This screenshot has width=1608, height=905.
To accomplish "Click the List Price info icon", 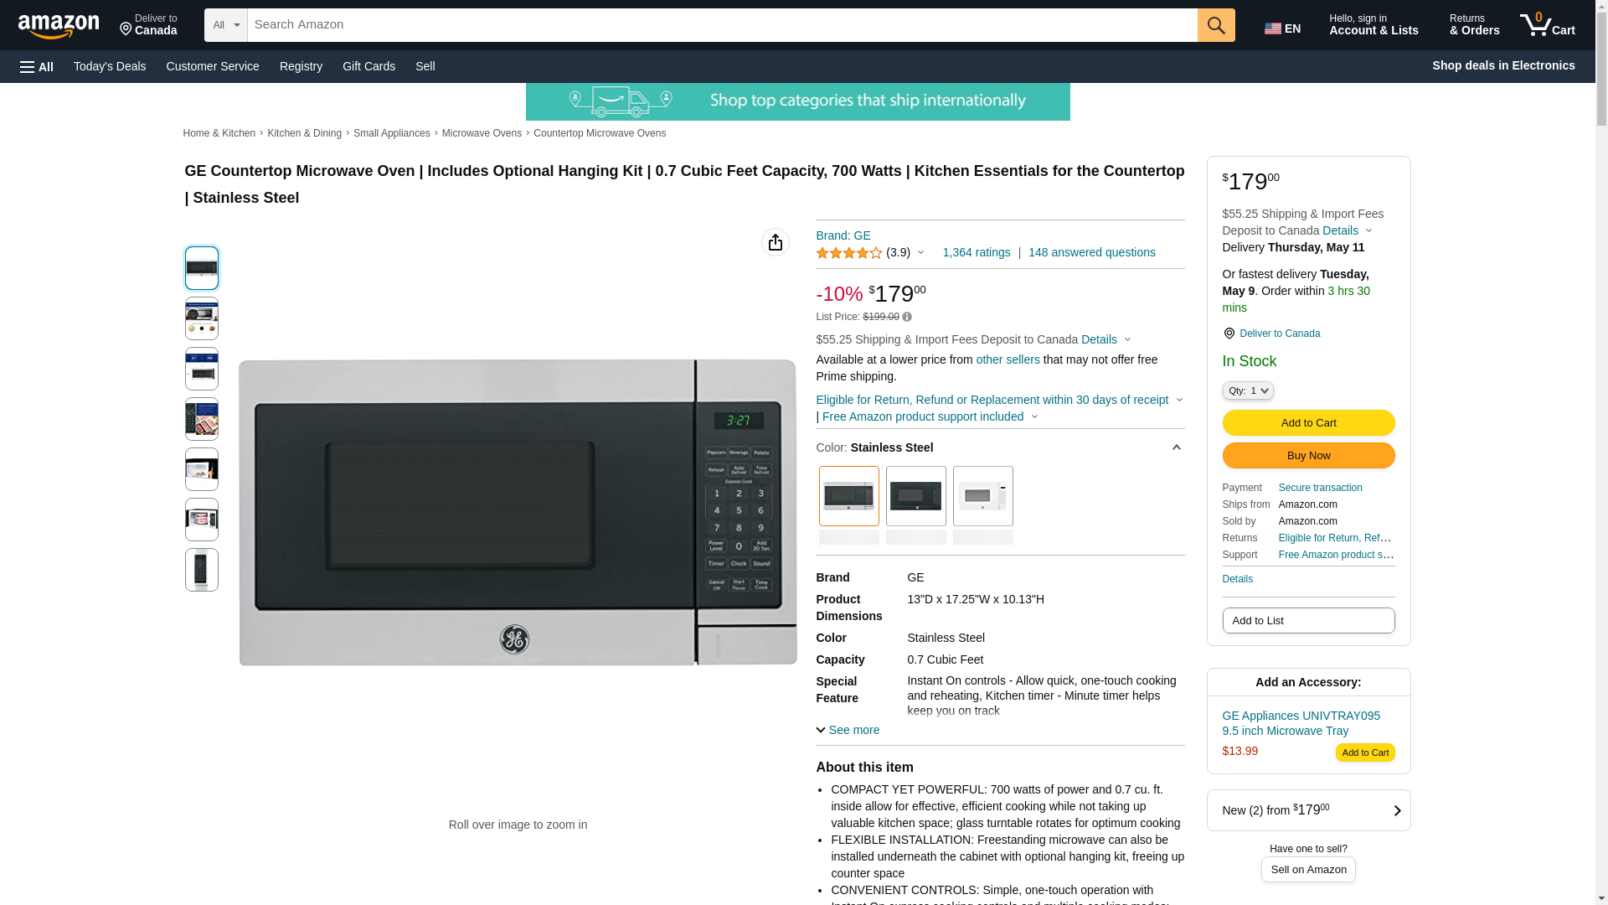I will click(907, 317).
